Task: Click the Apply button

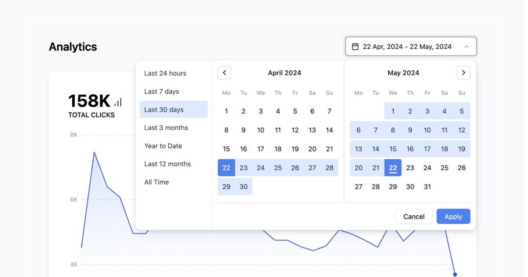Action: (x=453, y=216)
